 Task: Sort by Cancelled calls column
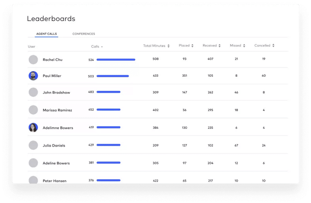[x=273, y=46]
